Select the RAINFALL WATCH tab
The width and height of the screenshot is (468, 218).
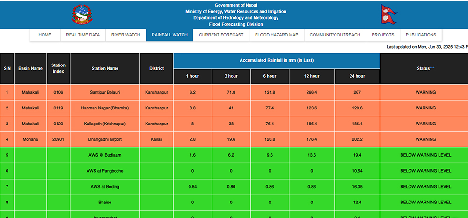tap(169, 35)
